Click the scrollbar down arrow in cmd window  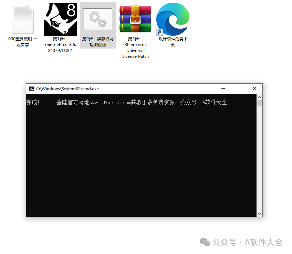[x=259, y=214]
